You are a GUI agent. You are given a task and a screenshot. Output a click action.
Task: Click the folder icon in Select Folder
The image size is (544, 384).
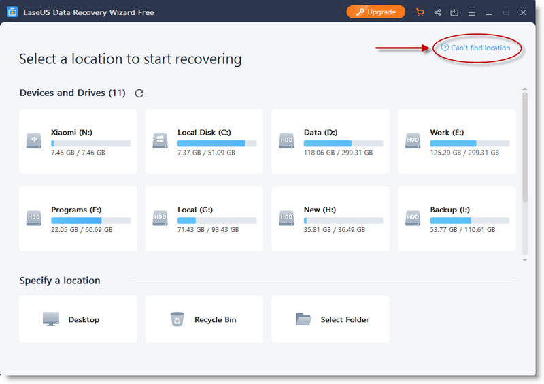303,319
